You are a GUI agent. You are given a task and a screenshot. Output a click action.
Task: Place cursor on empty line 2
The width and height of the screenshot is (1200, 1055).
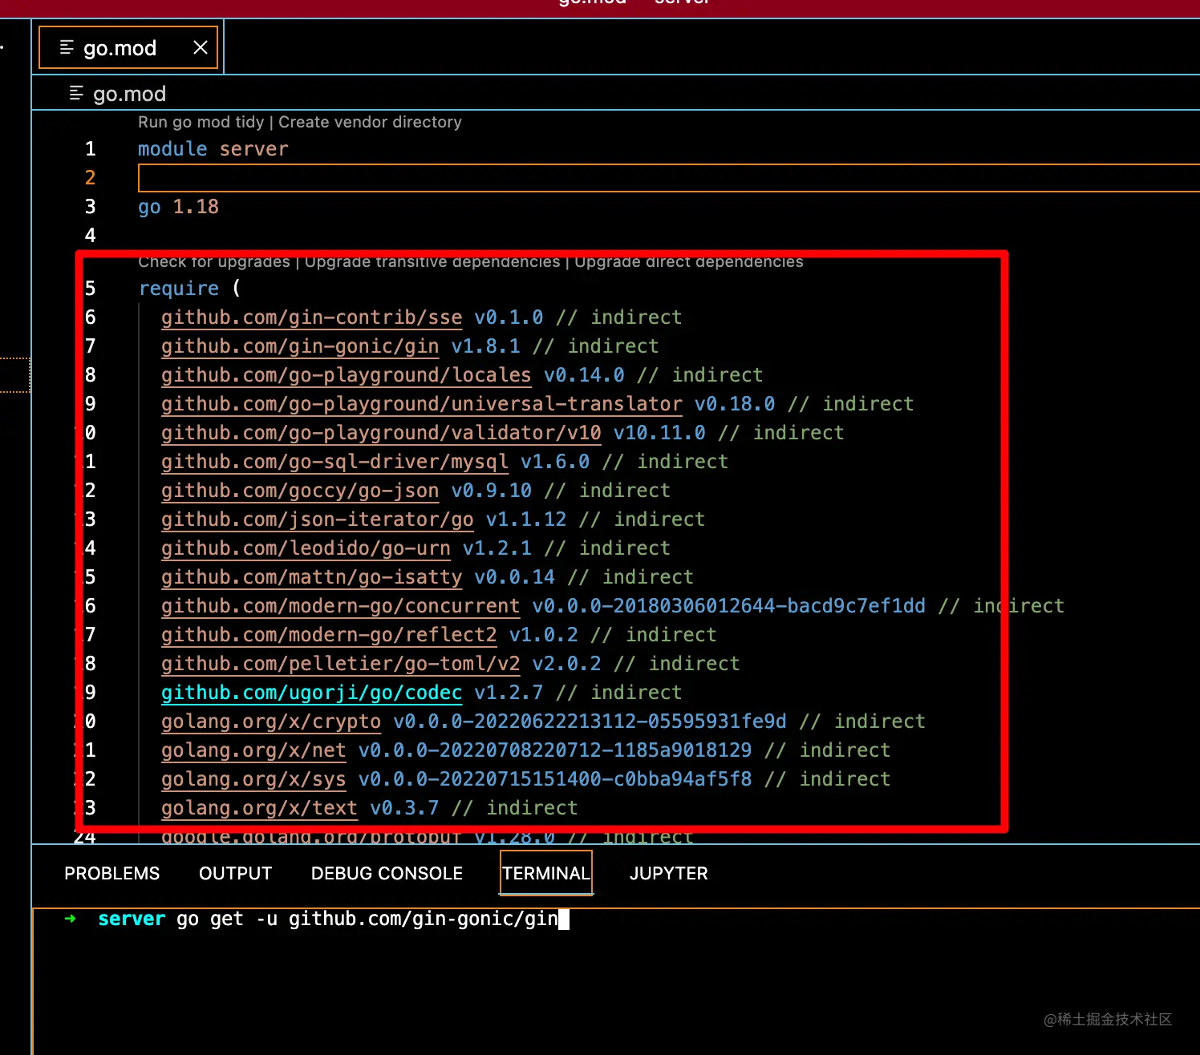[x=669, y=178]
